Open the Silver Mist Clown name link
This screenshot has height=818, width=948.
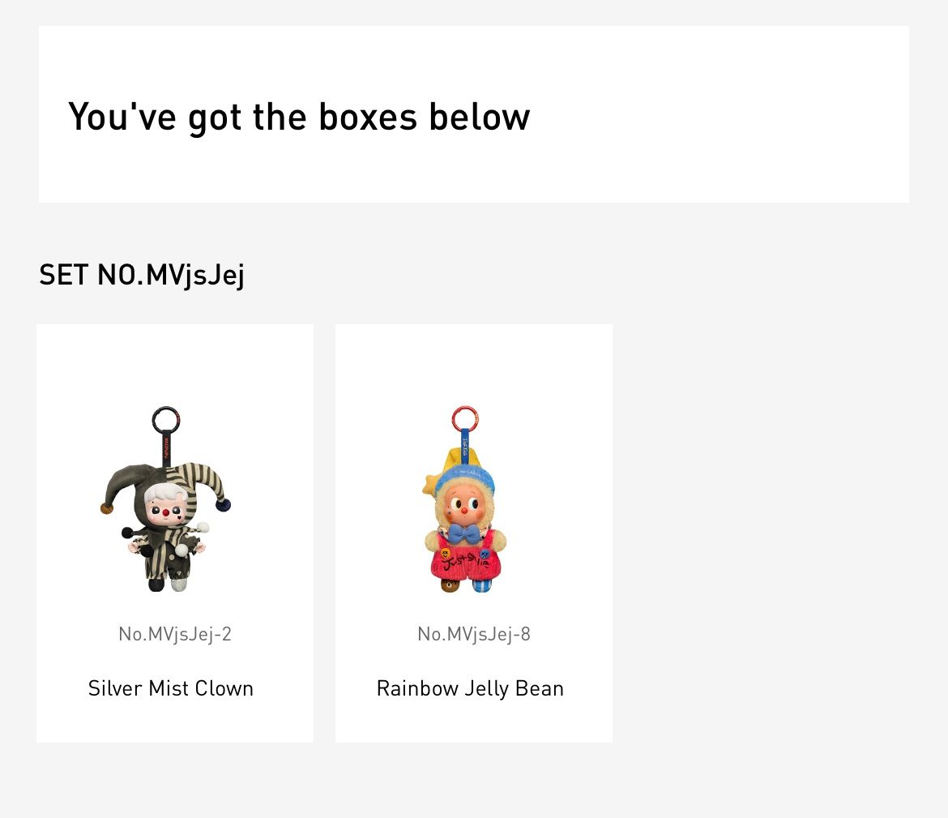tap(171, 688)
